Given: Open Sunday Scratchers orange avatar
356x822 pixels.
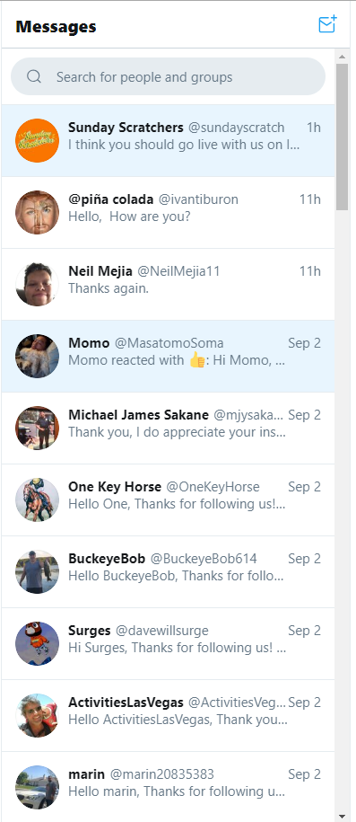Looking at the screenshot, I should point(37,140).
